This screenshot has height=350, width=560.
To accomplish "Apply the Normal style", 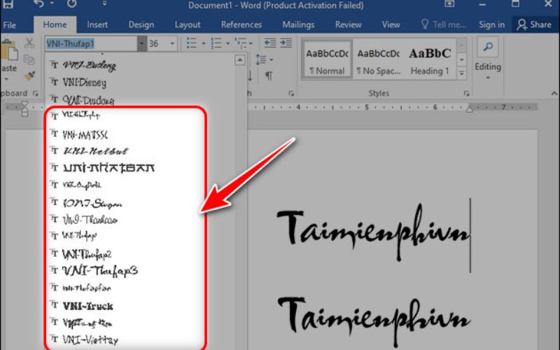I will tap(327, 59).
